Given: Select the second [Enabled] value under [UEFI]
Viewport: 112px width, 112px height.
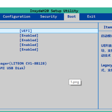Looking at the screenshot, I should click(x=29, y=40).
